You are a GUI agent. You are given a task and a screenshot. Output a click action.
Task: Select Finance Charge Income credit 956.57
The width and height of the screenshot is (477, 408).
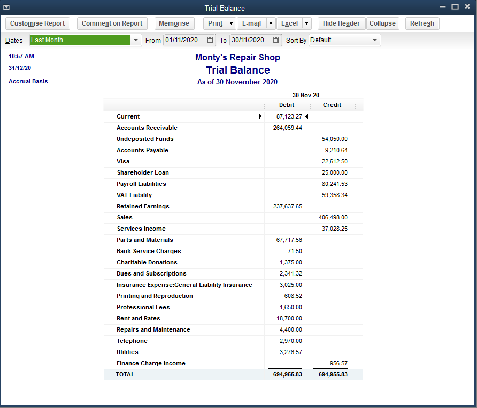338,364
